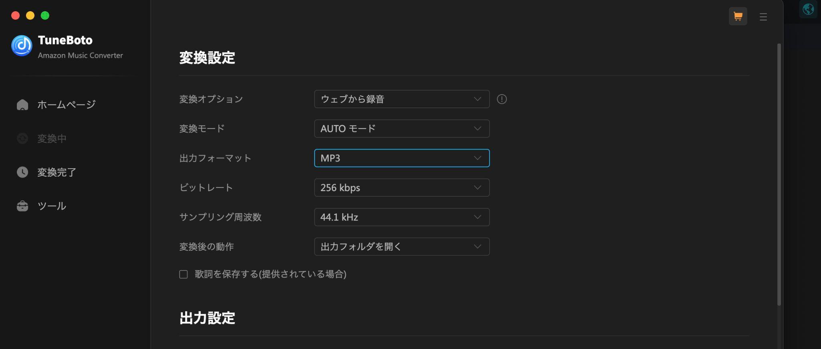This screenshot has width=821, height=349.
Task: Click the globe icon at top right
Action: click(x=808, y=9)
